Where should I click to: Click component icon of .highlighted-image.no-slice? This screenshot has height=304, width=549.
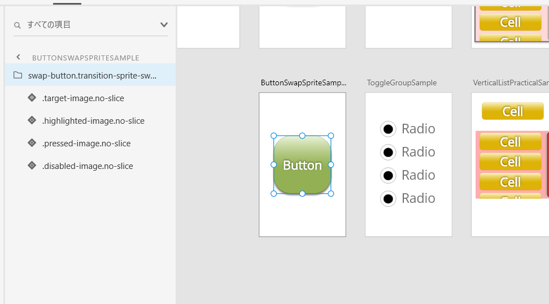pos(32,120)
